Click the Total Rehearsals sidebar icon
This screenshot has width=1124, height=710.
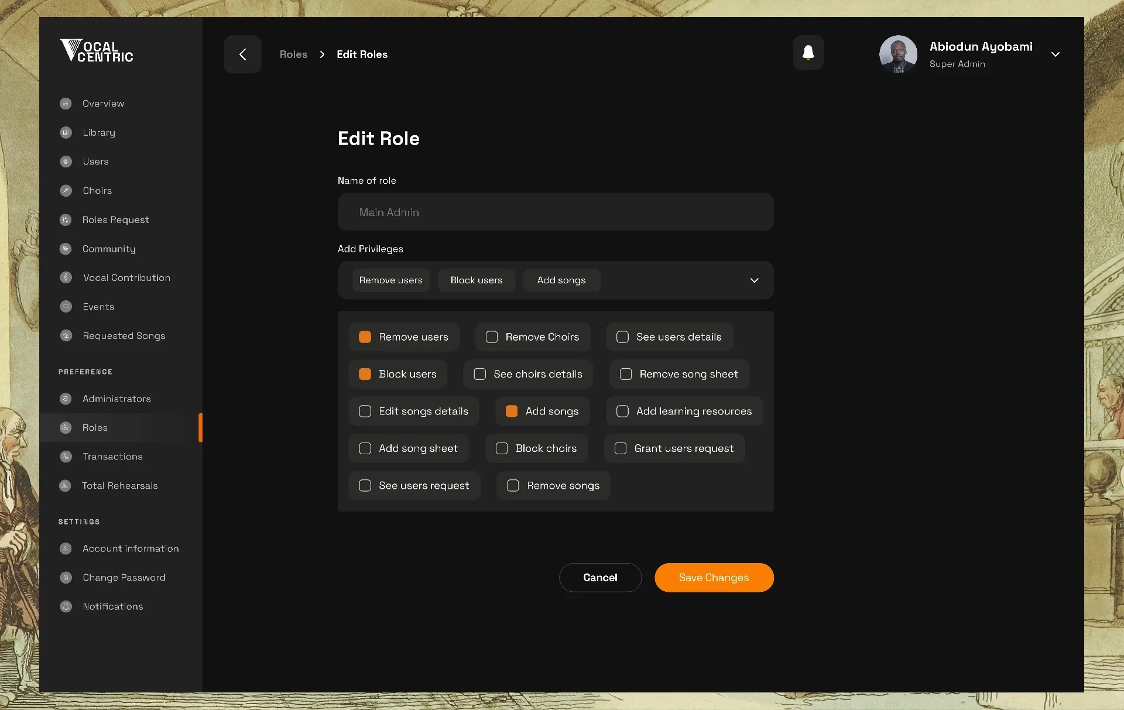coord(66,485)
